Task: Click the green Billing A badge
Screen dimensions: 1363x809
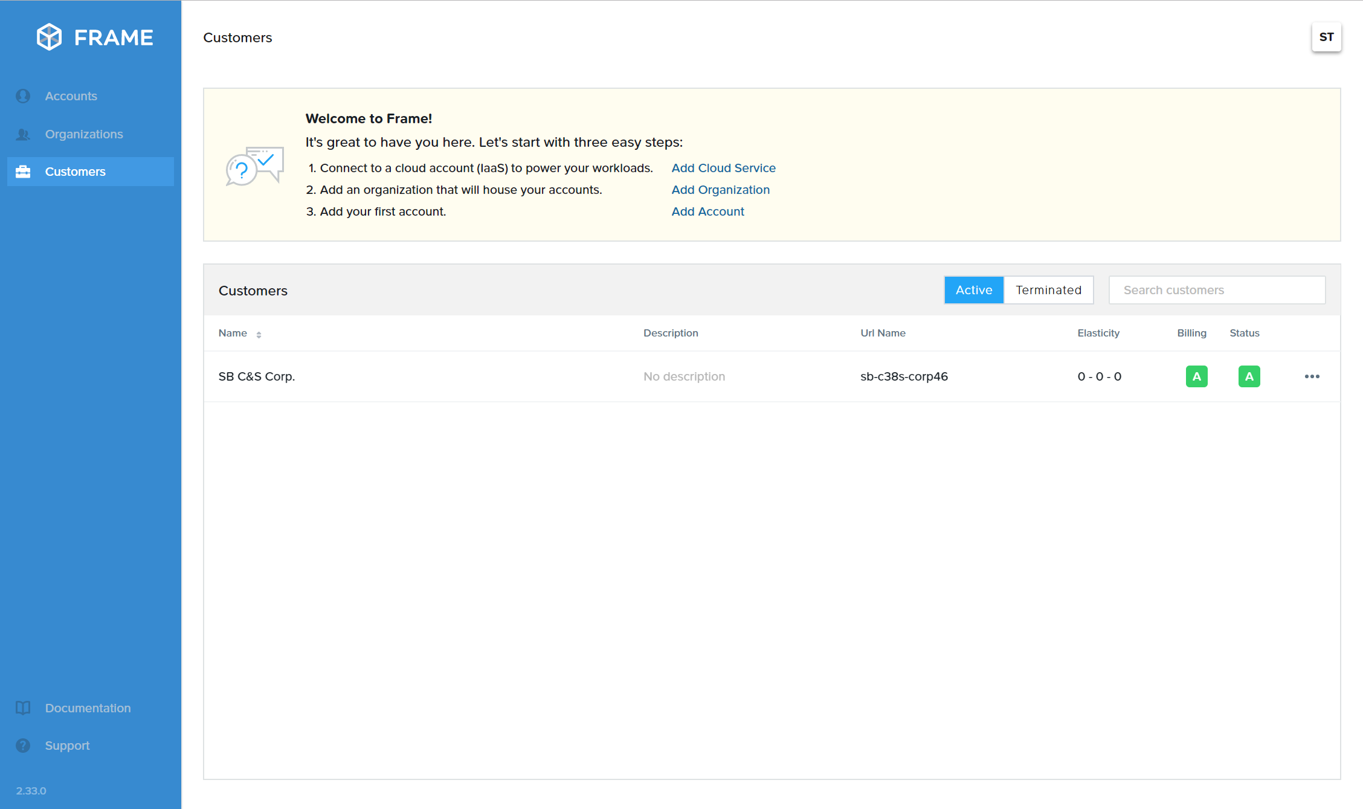Action: (x=1196, y=376)
